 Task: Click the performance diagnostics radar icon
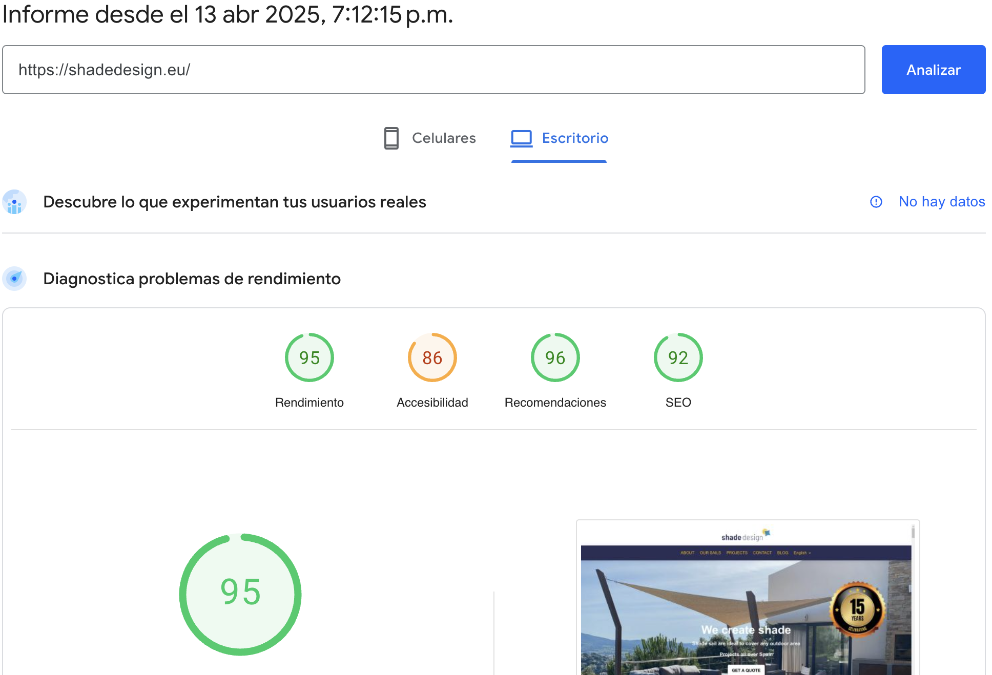coord(14,279)
